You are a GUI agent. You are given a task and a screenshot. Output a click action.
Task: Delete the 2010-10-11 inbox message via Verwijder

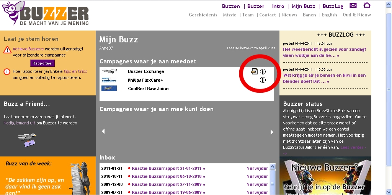tap(257, 176)
